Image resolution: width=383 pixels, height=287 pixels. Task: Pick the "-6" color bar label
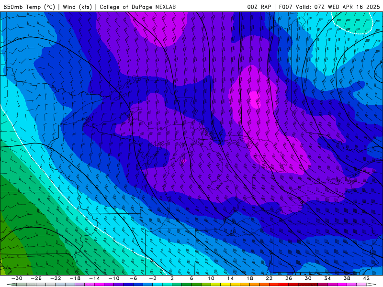point(134,278)
